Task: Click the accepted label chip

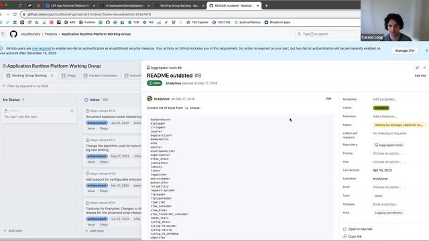Action: pos(381,108)
